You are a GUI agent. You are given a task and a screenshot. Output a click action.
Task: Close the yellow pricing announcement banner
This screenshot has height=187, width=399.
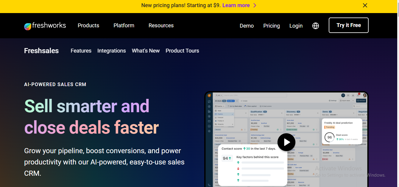click(x=365, y=5)
